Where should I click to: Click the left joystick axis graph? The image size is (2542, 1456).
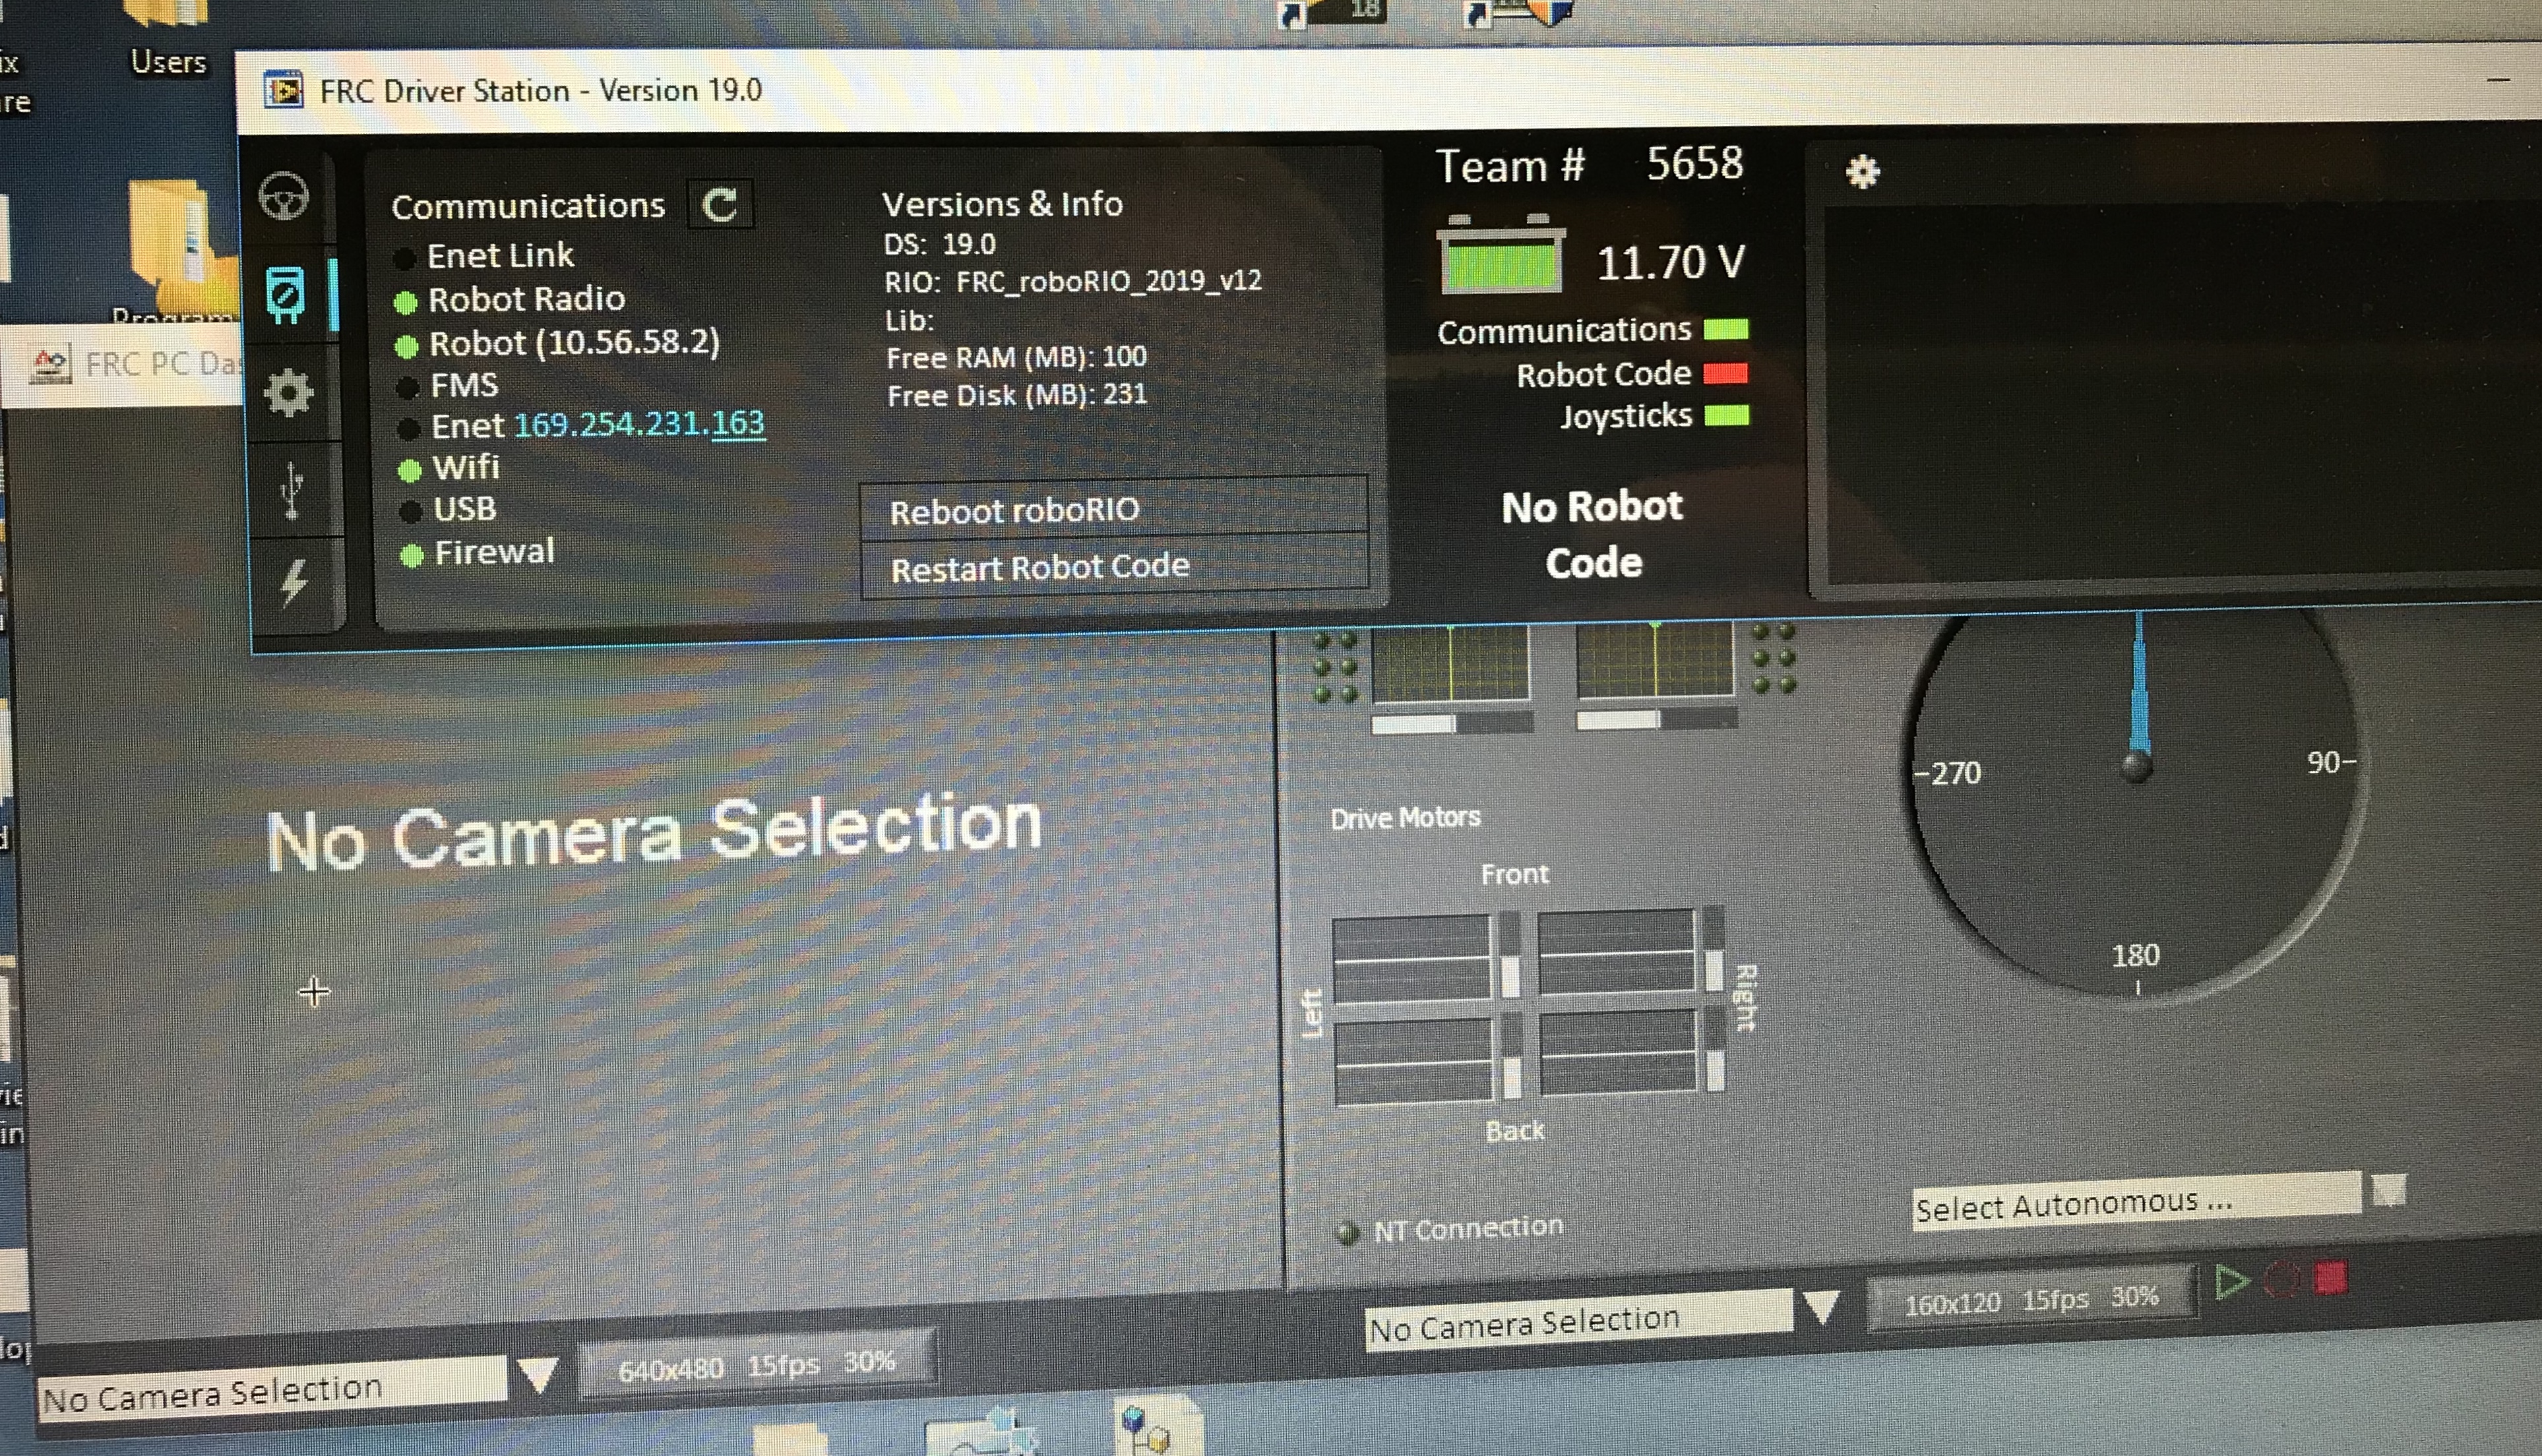pyautogui.click(x=1450, y=664)
